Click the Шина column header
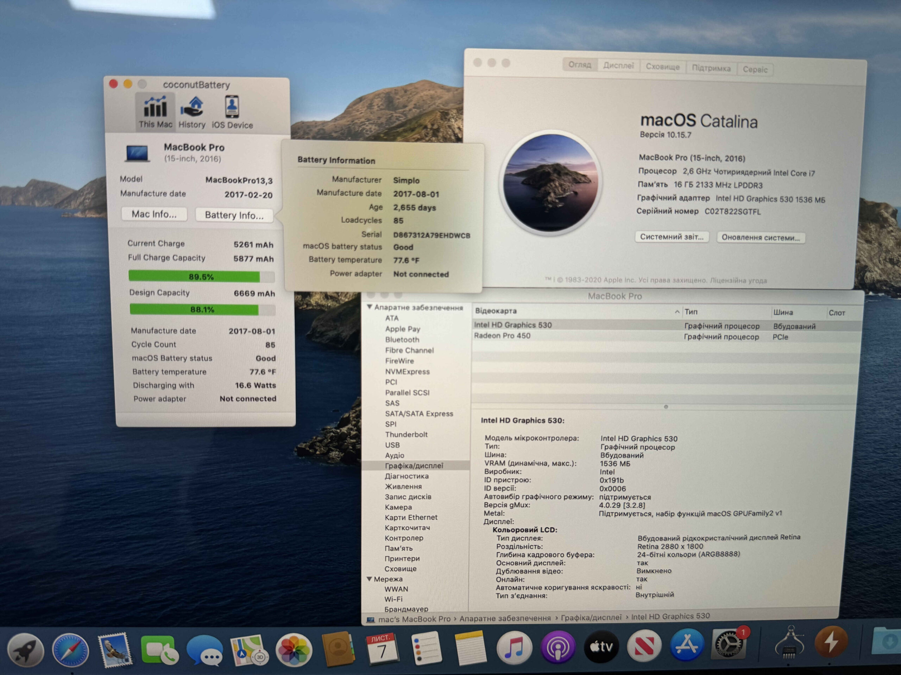 [799, 313]
